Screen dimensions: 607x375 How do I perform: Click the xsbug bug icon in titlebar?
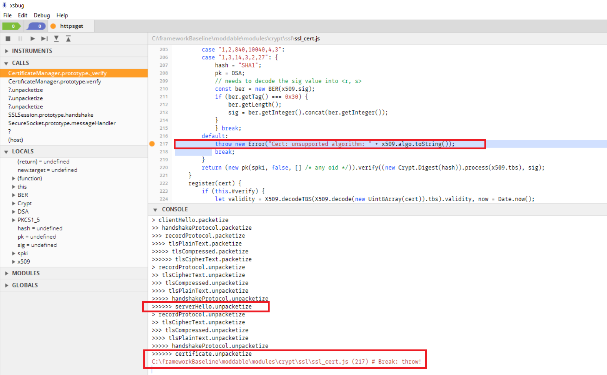tap(4, 5)
